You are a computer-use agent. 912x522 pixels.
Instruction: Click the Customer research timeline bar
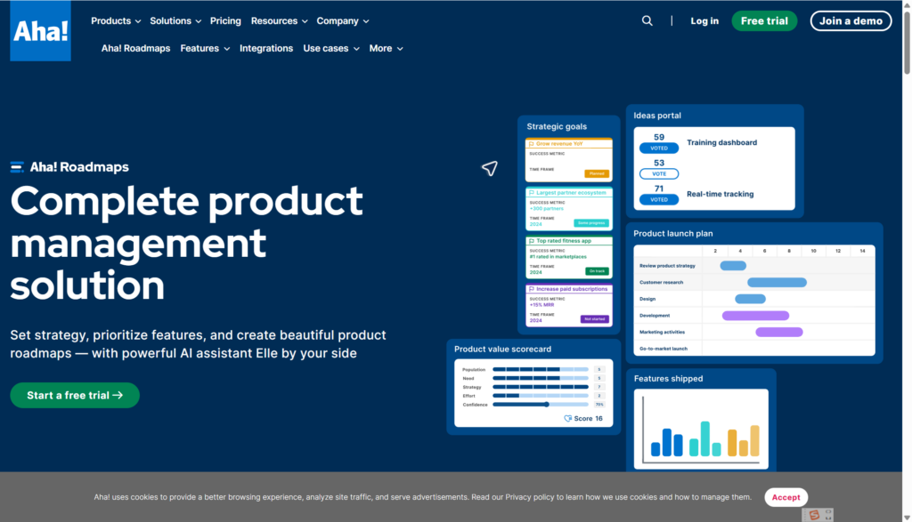pos(777,282)
